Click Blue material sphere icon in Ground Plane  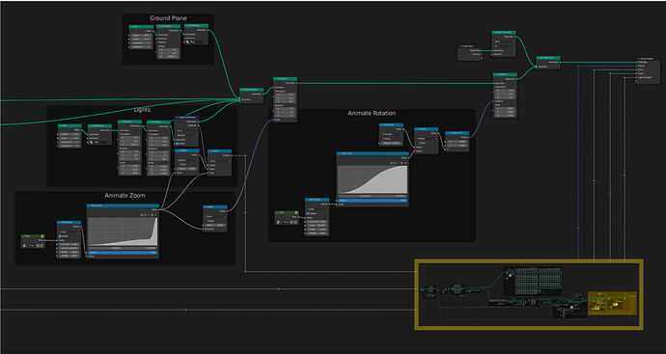click(188, 42)
